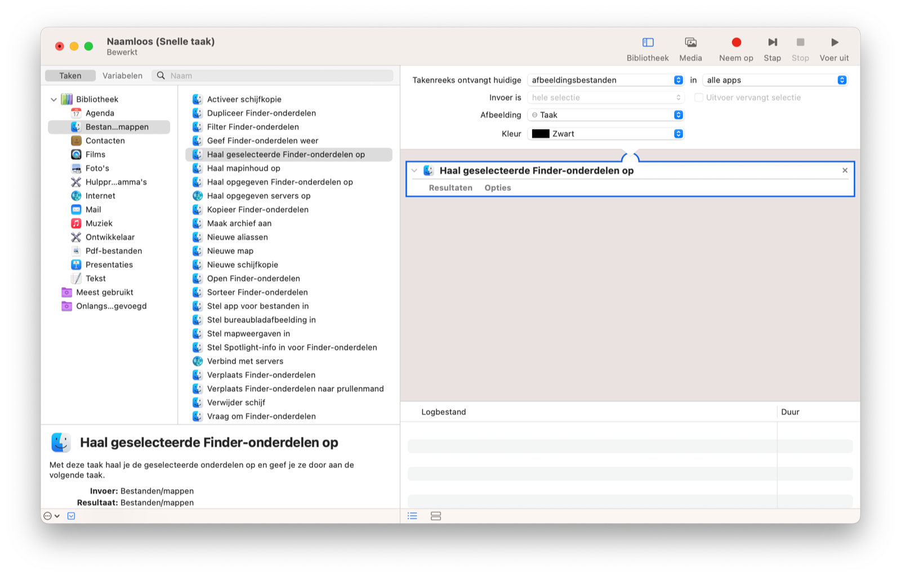Open the Afbeelding Taak dropdown
Screen dimensions: 901x577
coord(605,115)
